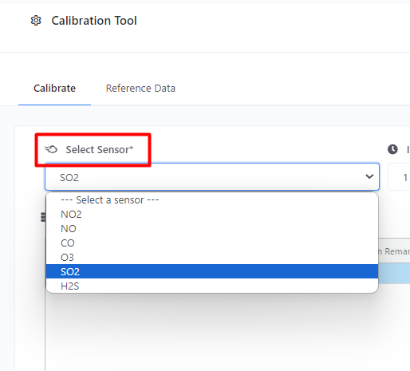The image size is (410, 371).
Task: Choose NO from the sensor list
Action: (x=212, y=229)
